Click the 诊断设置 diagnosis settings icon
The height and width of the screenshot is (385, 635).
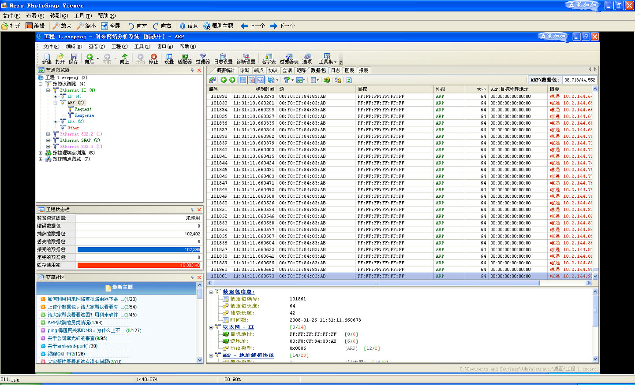click(x=246, y=57)
